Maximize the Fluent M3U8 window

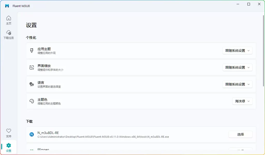pos(249,4)
